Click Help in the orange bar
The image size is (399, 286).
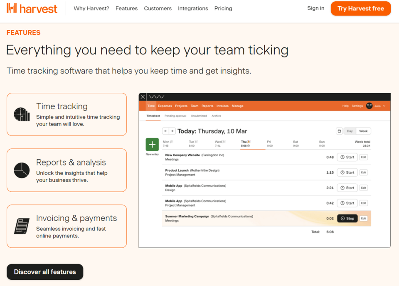tap(345, 106)
